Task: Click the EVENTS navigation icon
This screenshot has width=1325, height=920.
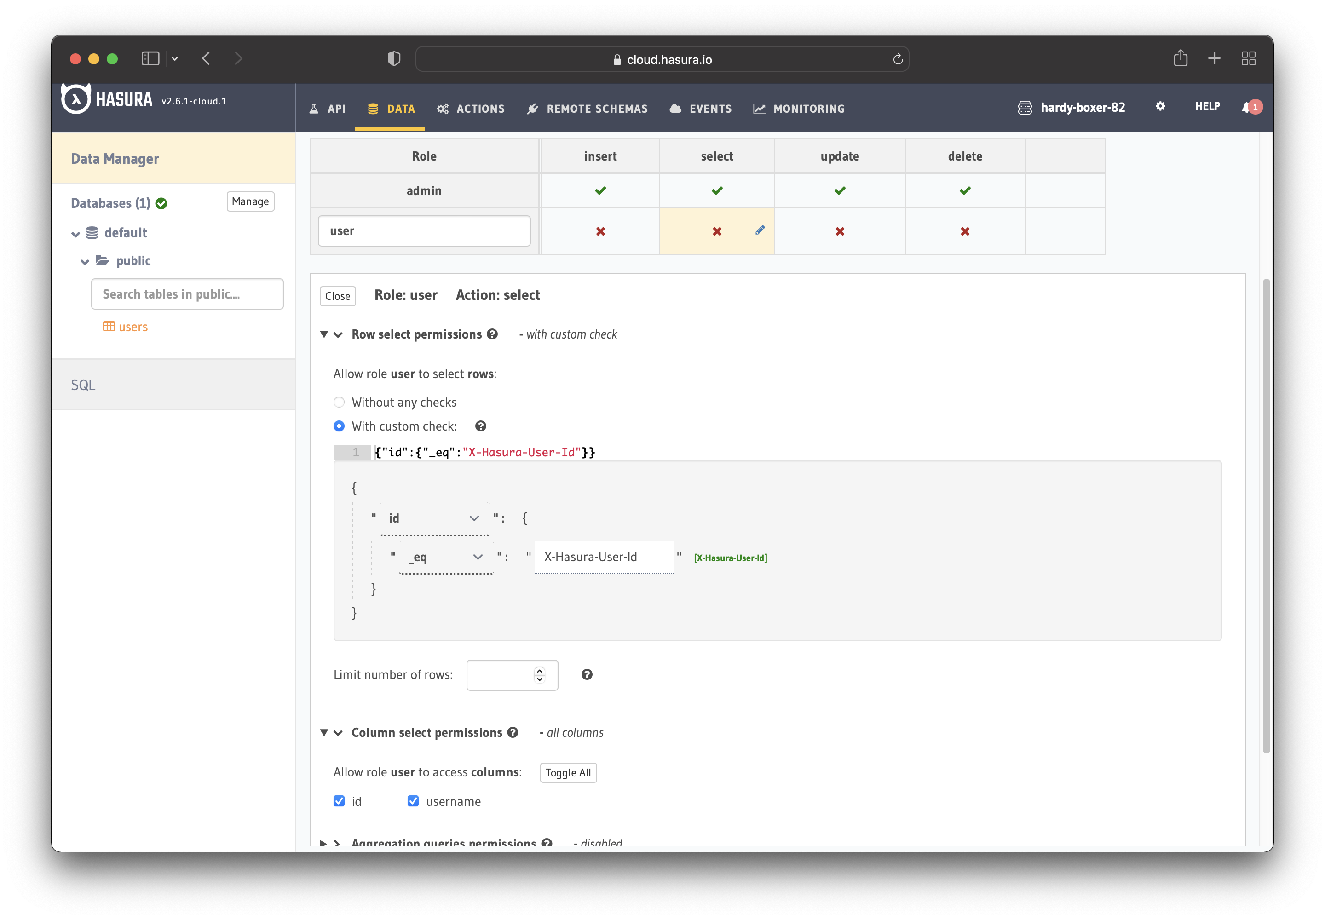Action: (675, 108)
